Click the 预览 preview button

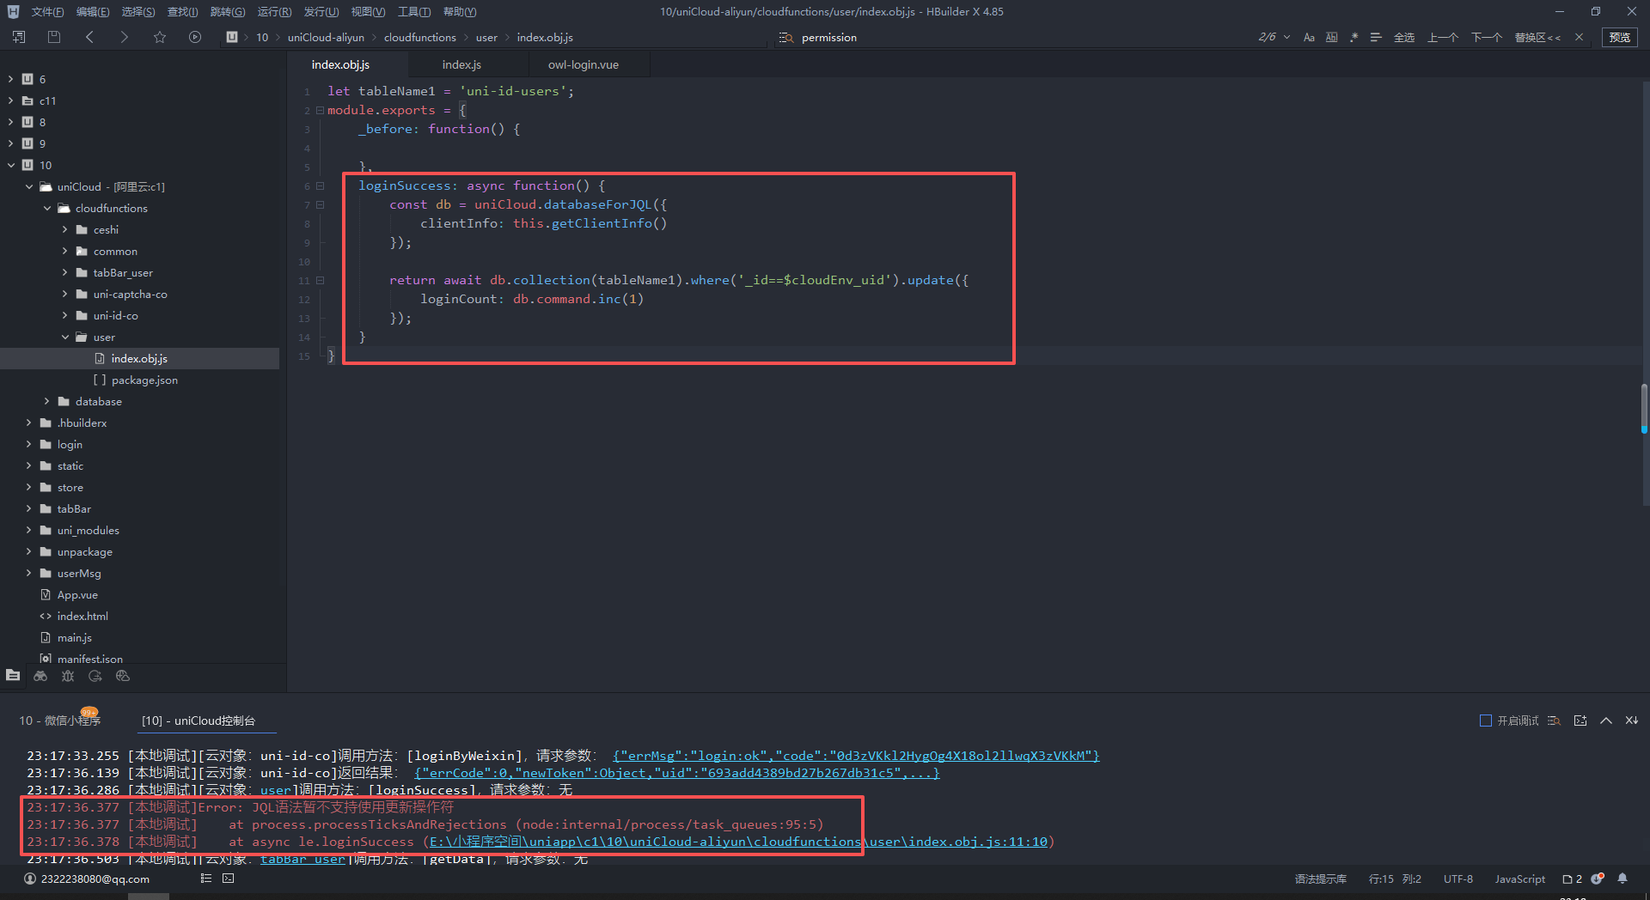tap(1620, 37)
